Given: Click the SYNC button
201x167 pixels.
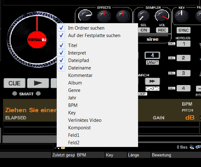Looking at the screenshot, I should pyautogui.click(x=183, y=30).
